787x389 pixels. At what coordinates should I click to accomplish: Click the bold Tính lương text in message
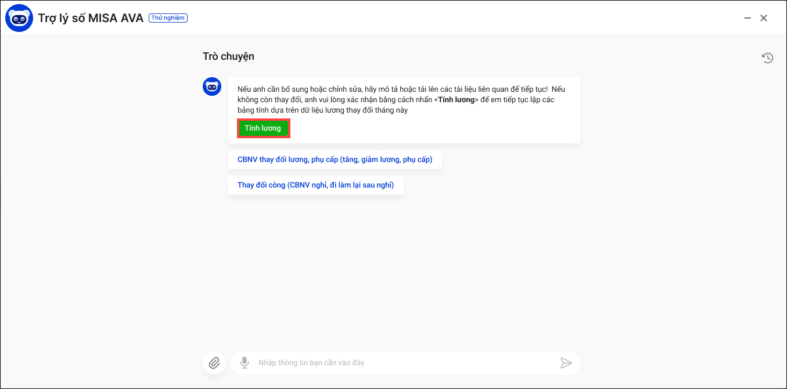(x=456, y=100)
